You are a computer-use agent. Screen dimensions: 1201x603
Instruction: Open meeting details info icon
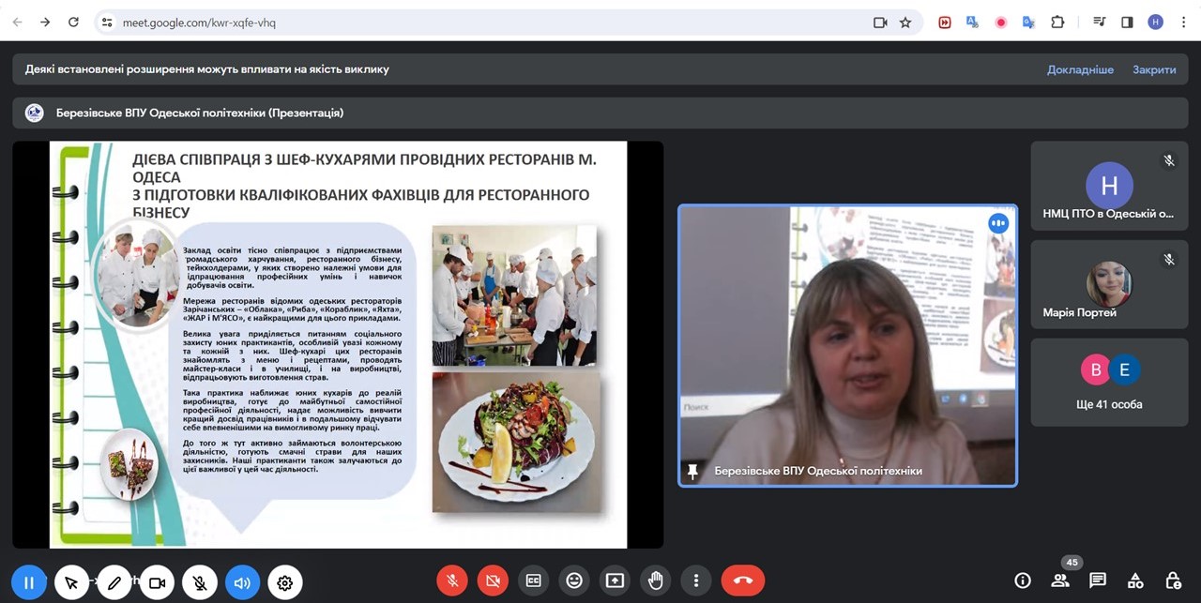1023,580
